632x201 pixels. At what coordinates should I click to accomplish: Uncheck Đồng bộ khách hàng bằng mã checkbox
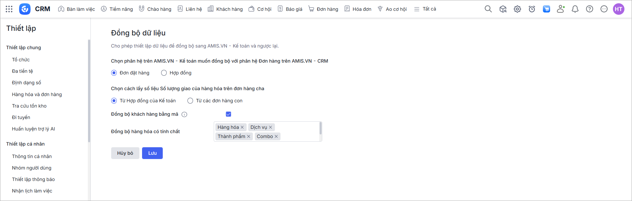(x=229, y=114)
